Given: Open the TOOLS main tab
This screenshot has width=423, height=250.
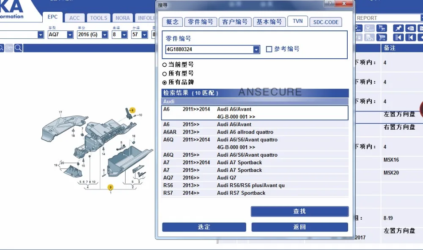Looking at the screenshot, I should pos(99,18).
